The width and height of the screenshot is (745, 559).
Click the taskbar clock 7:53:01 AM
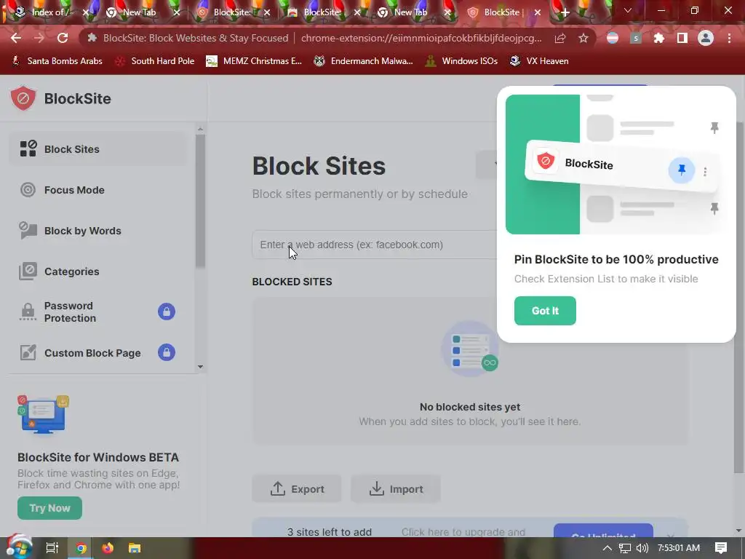click(x=679, y=548)
